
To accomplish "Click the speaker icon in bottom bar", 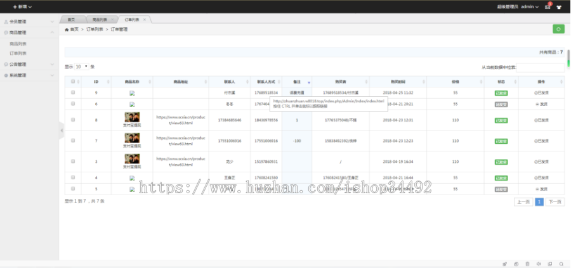I will 538,264.
